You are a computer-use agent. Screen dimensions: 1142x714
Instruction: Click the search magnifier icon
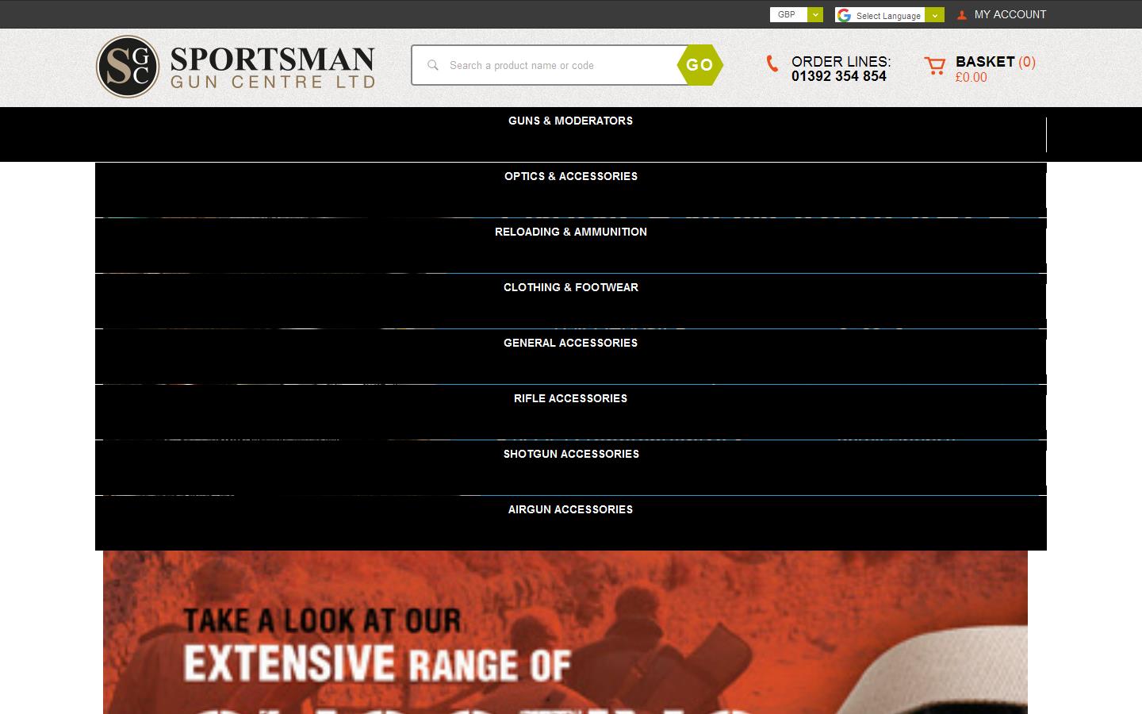(432, 65)
